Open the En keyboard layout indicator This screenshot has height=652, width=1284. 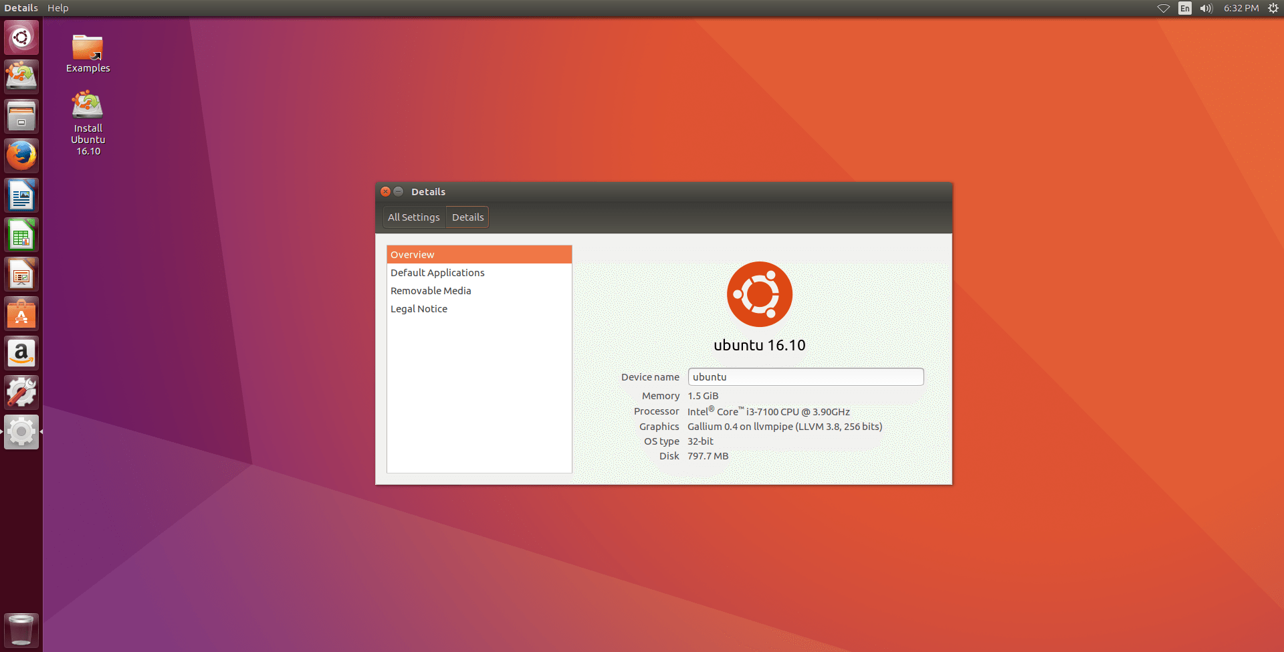click(1185, 8)
